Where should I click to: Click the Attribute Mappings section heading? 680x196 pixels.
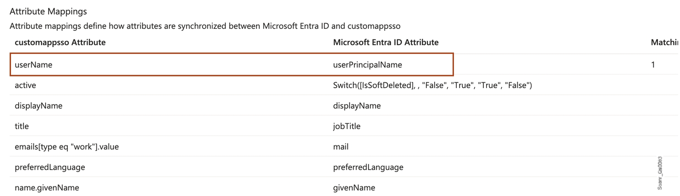[48, 11]
